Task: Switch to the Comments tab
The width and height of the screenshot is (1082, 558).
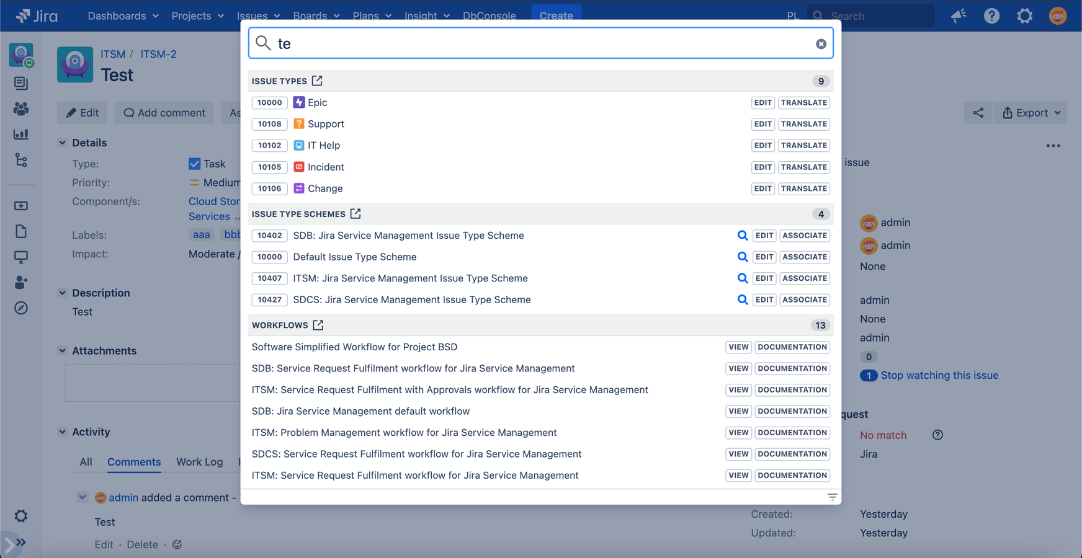Action: (134, 462)
